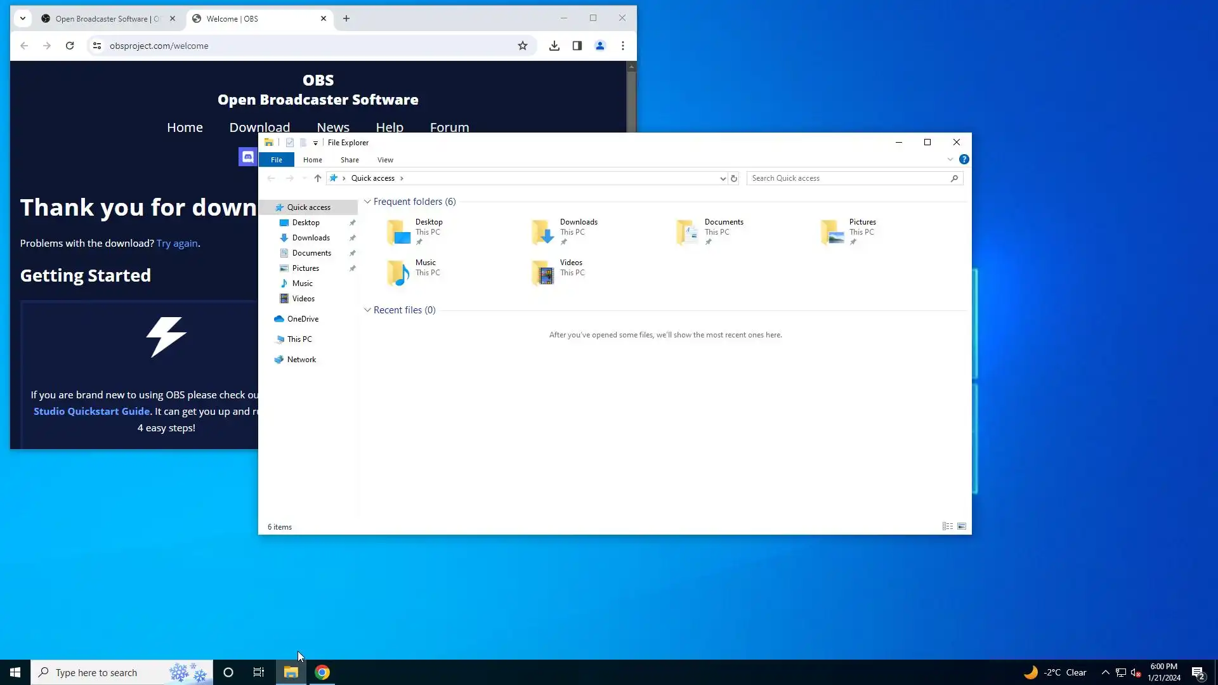Switch to large icons view layout
The height and width of the screenshot is (685, 1218).
(x=962, y=526)
